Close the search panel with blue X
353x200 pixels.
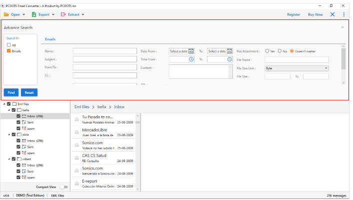click(x=332, y=14)
